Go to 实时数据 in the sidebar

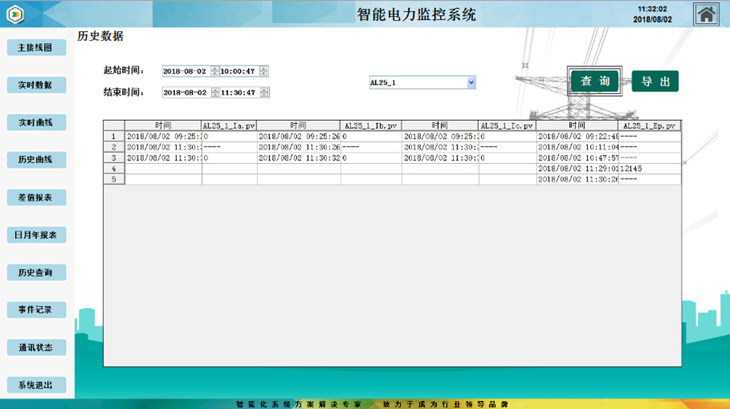[x=36, y=85]
